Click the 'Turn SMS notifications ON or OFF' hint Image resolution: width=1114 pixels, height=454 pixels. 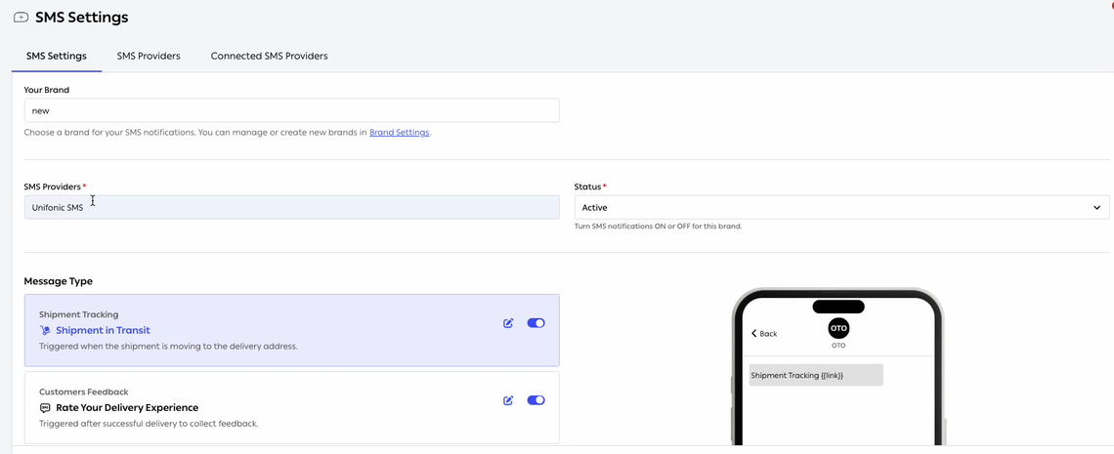[658, 227]
